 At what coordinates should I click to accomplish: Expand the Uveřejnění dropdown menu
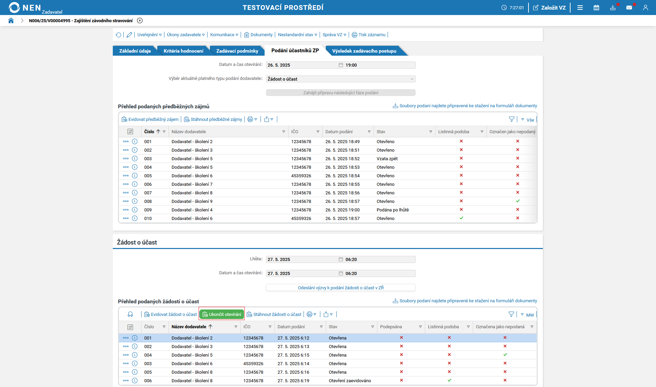click(149, 35)
